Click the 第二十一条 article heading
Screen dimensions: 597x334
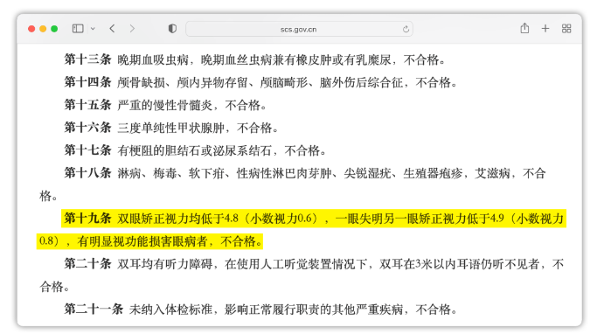click(x=94, y=309)
